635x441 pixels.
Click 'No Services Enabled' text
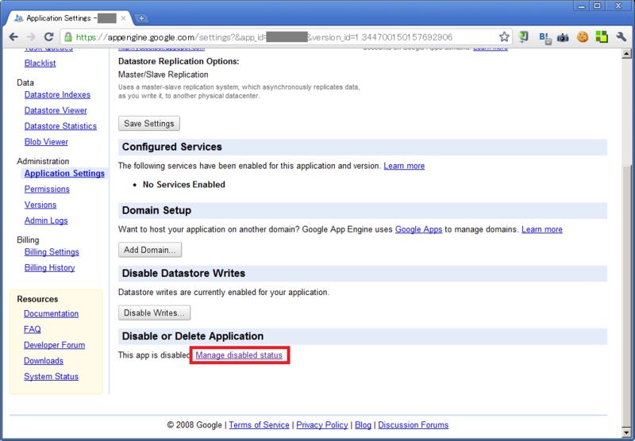point(184,185)
